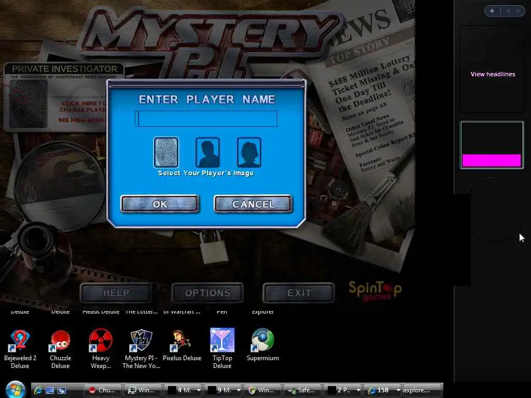Open Bejeweled 2 Deluxe desktop shortcut
Screen dimensions: 531x398
(x=20, y=349)
